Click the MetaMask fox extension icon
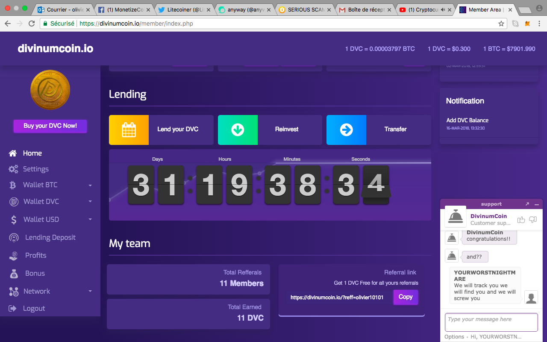Screen dimensions: 547x342 [527, 24]
